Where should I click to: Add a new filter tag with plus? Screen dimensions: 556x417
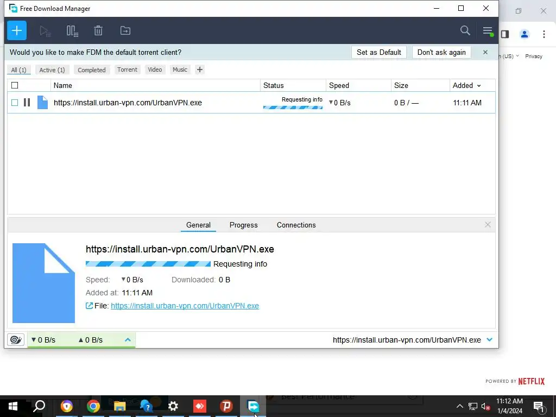point(200,69)
